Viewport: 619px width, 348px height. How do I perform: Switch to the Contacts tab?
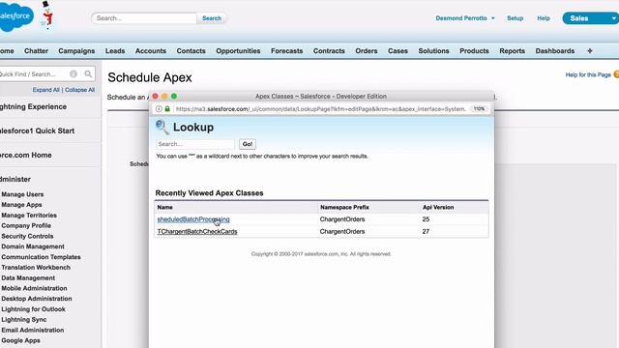192,51
